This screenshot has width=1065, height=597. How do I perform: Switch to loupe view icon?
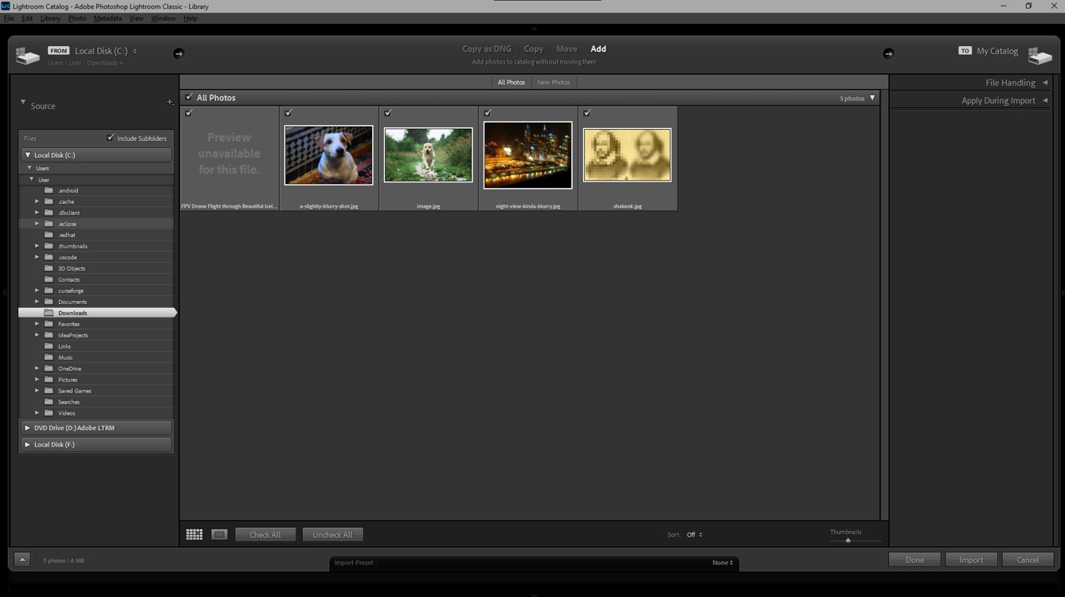point(218,534)
